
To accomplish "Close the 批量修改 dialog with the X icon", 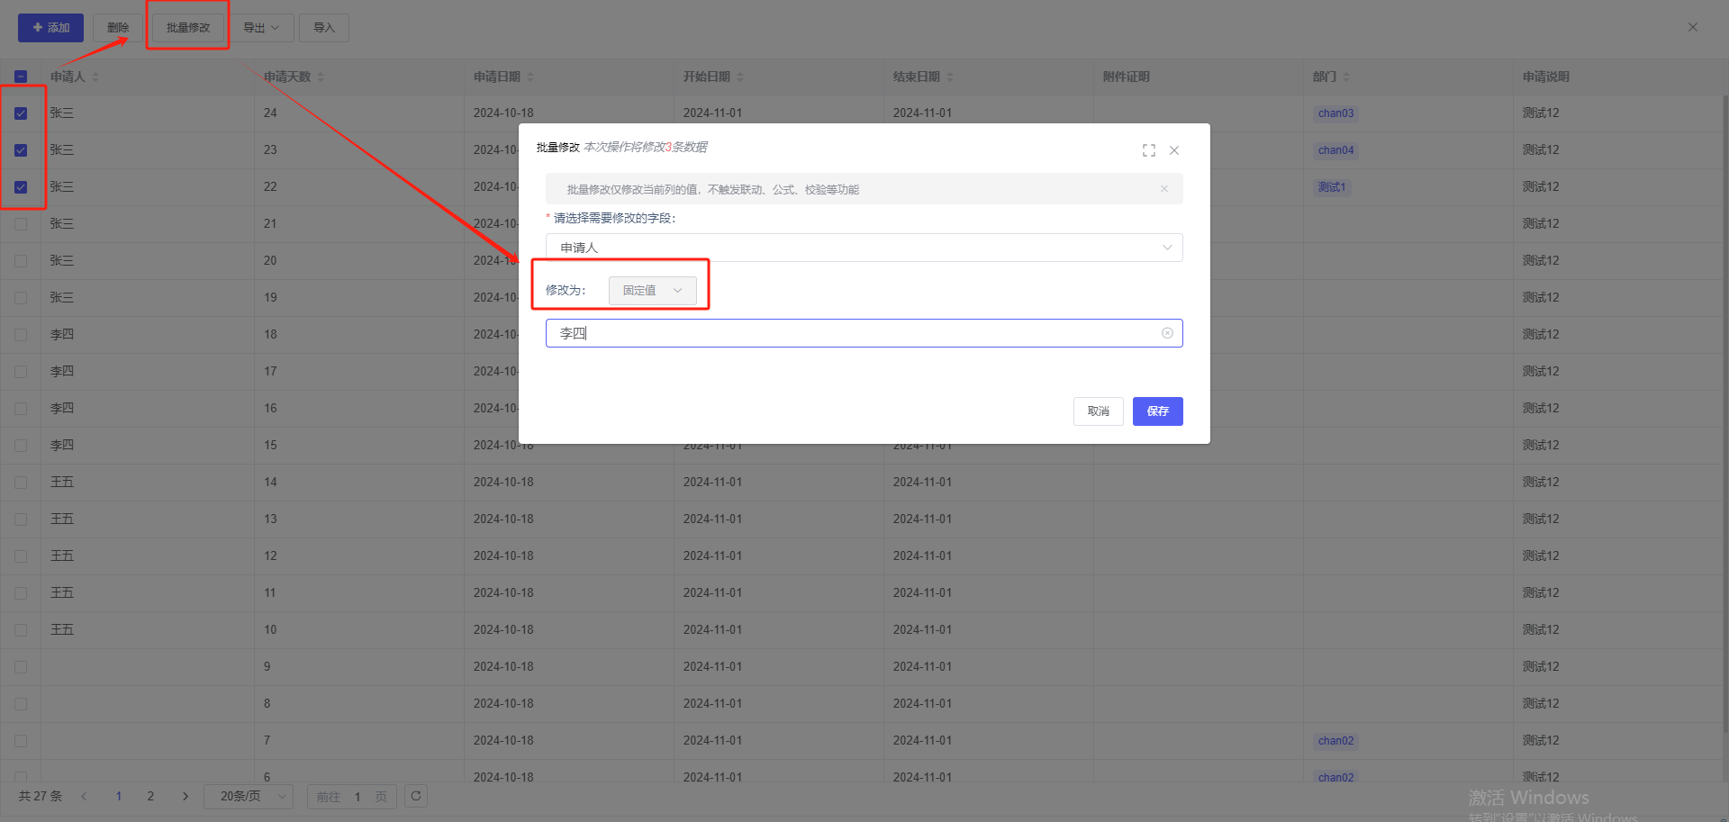I will [x=1174, y=150].
